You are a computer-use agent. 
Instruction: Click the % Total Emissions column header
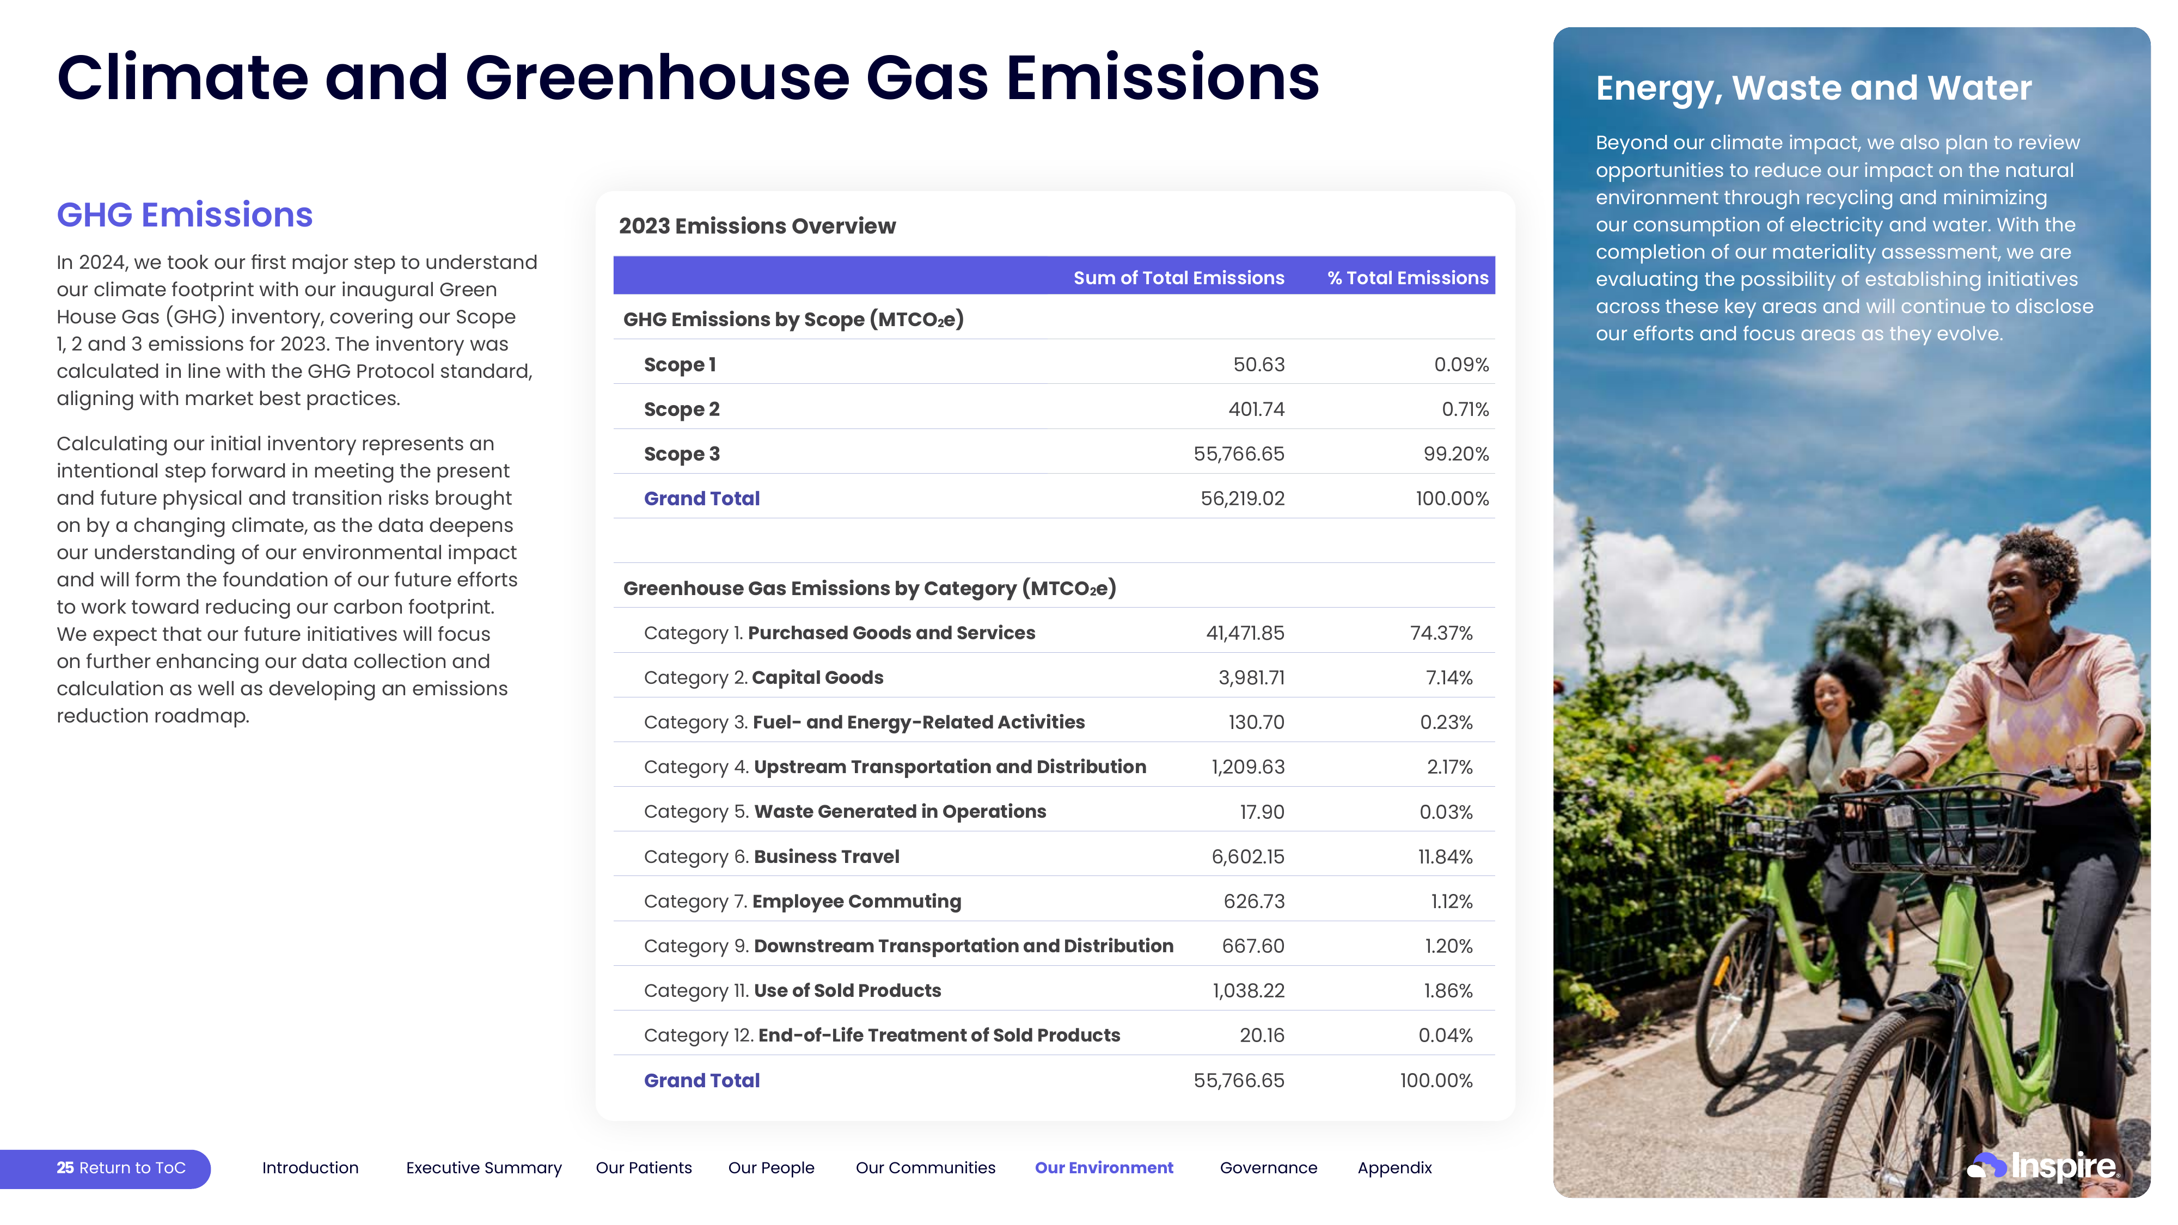point(1408,278)
